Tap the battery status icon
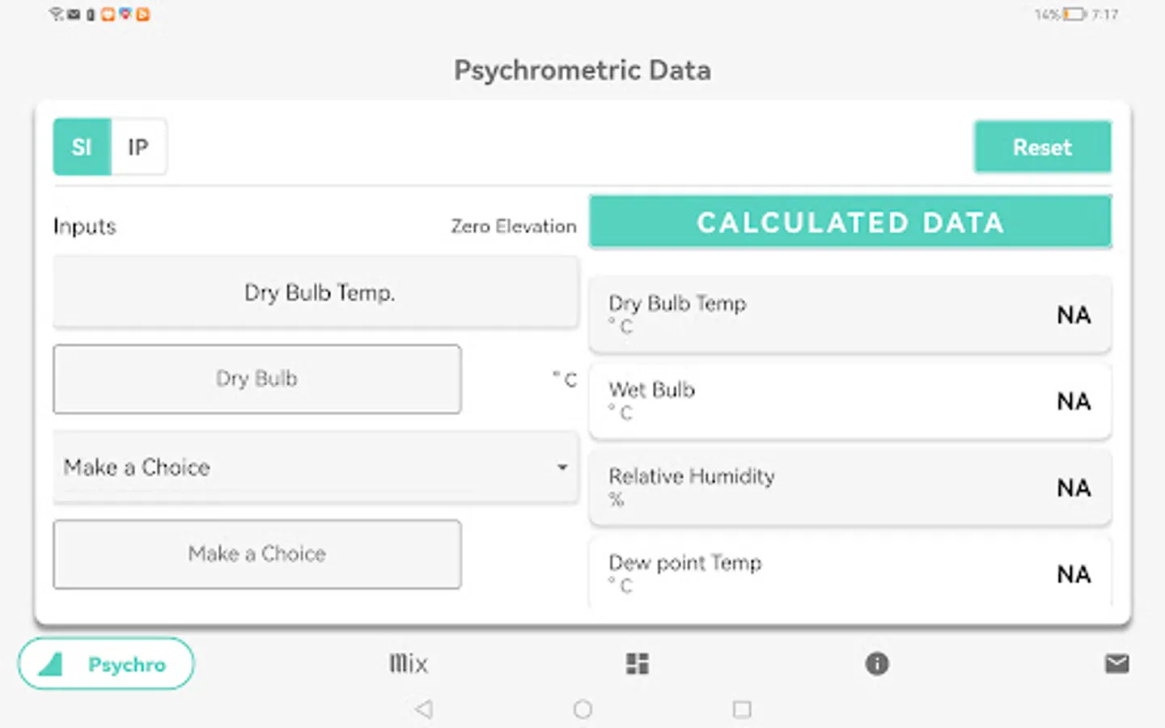This screenshot has width=1165, height=728. coord(1074,15)
